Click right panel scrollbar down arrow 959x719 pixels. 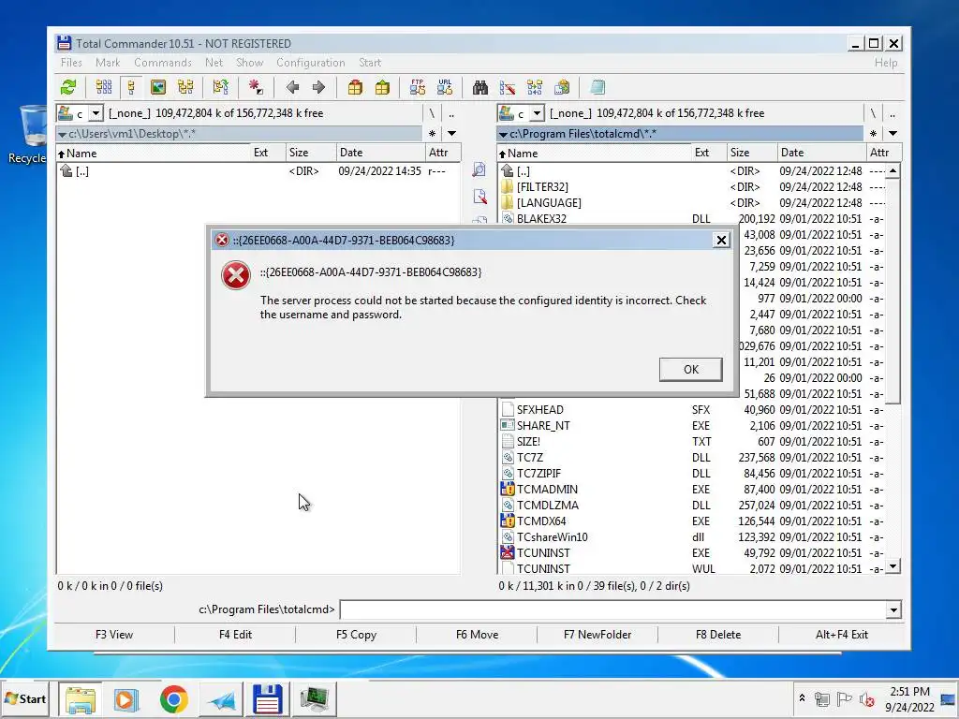click(893, 566)
